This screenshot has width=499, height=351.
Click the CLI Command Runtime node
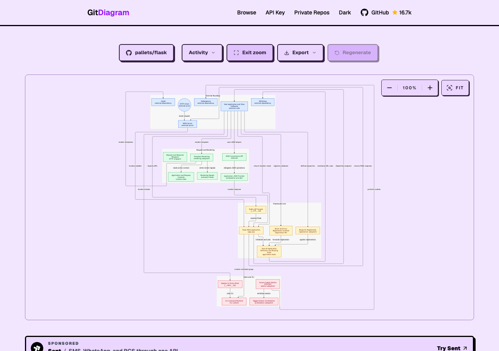point(234,301)
